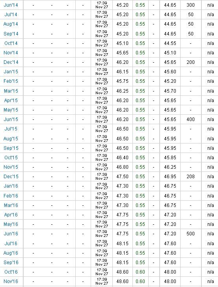Click the 0.60 change in Oct'16 row

[x=140, y=272]
